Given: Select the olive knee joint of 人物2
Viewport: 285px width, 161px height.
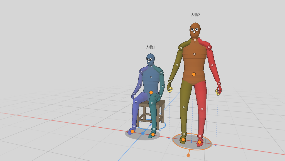Looking at the screenshot, I should (x=184, y=107).
